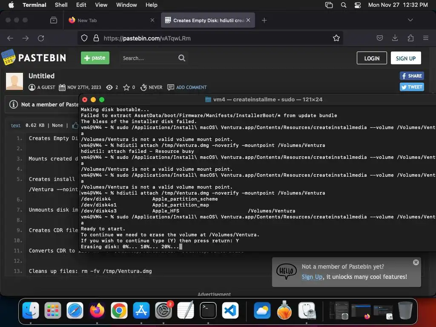Open the Terminal menu in menu bar
436x327 pixels.
click(x=34, y=5)
